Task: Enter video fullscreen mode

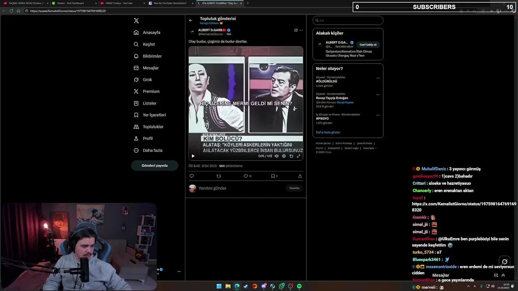Action: [299, 156]
